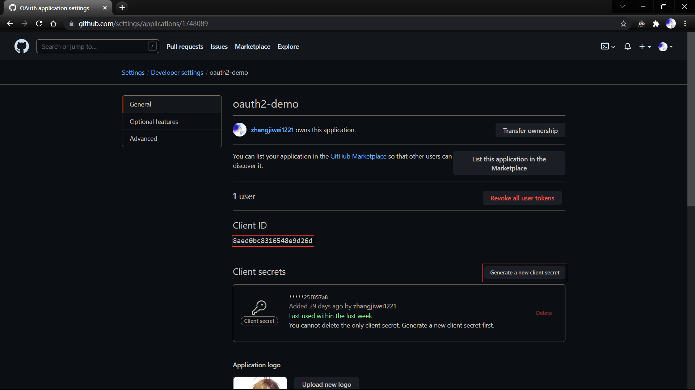This screenshot has height=390, width=695.
Task: Open Marketplace from the navigation bar
Action: pyautogui.click(x=252, y=46)
